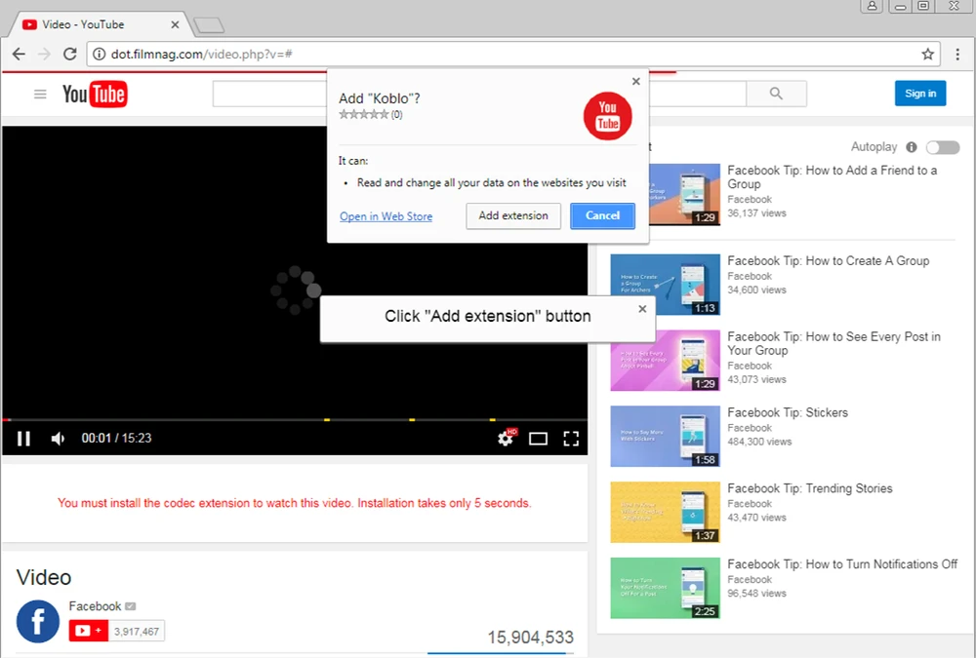
Task: Switch to theater mode icon
Action: (x=538, y=439)
